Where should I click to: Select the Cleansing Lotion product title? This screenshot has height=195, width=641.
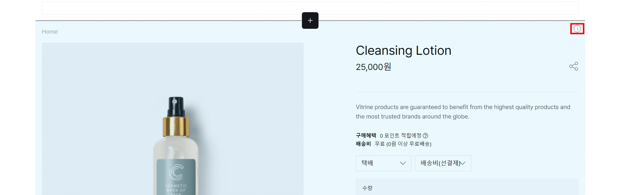[403, 51]
